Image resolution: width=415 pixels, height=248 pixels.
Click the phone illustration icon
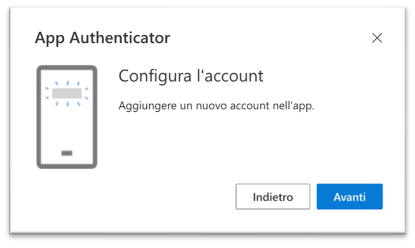tap(67, 117)
